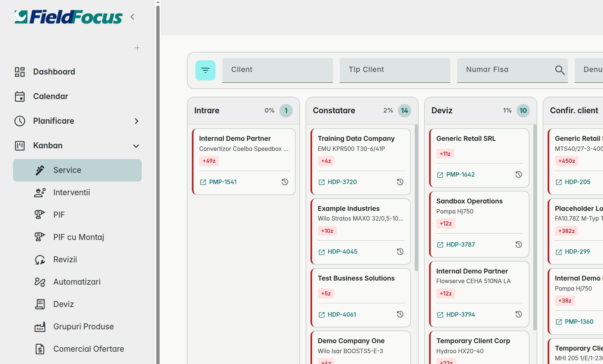Open the HDP-3720 link
The image size is (603, 364).
click(x=337, y=182)
